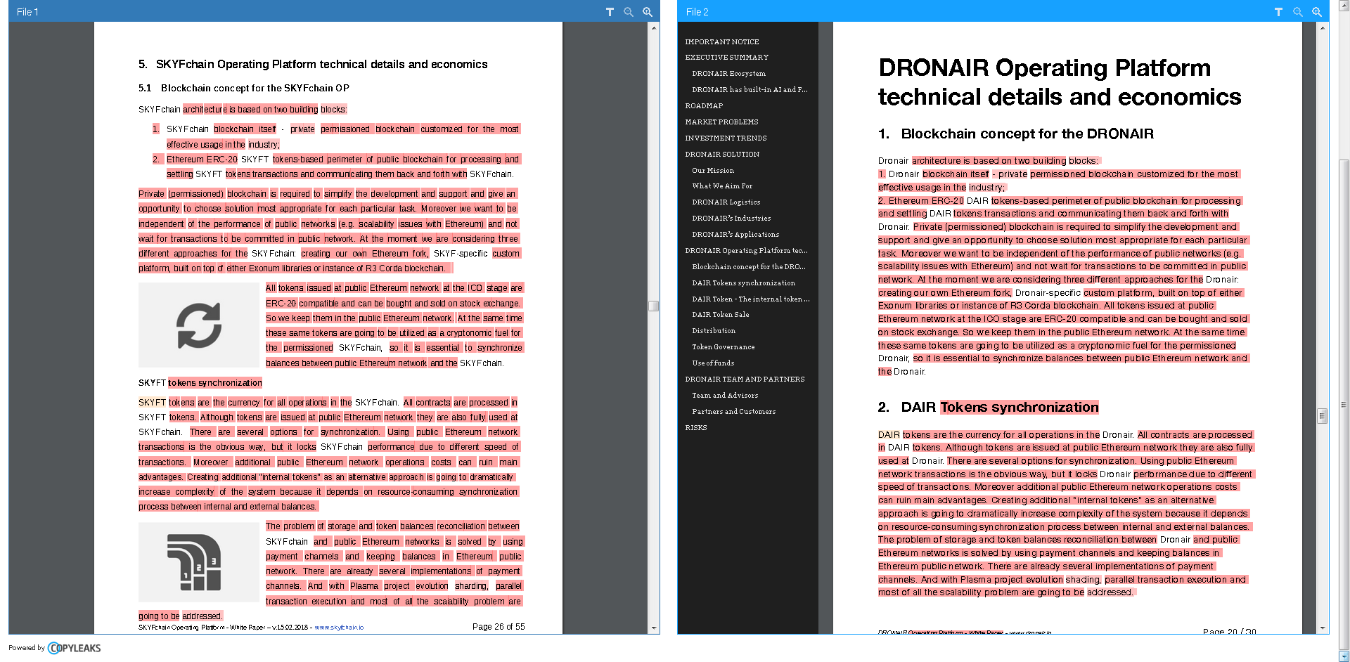Click 'Blockchain concept for the DRONAIR' heading

tap(1027, 134)
